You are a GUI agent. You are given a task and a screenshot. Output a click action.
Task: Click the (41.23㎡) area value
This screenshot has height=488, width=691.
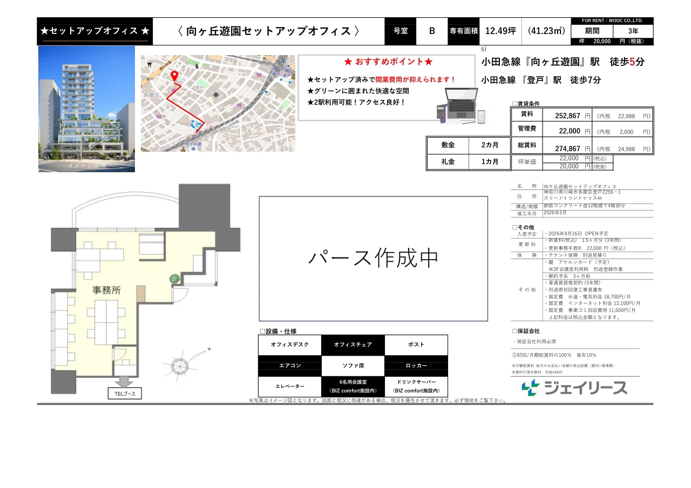[x=546, y=31]
